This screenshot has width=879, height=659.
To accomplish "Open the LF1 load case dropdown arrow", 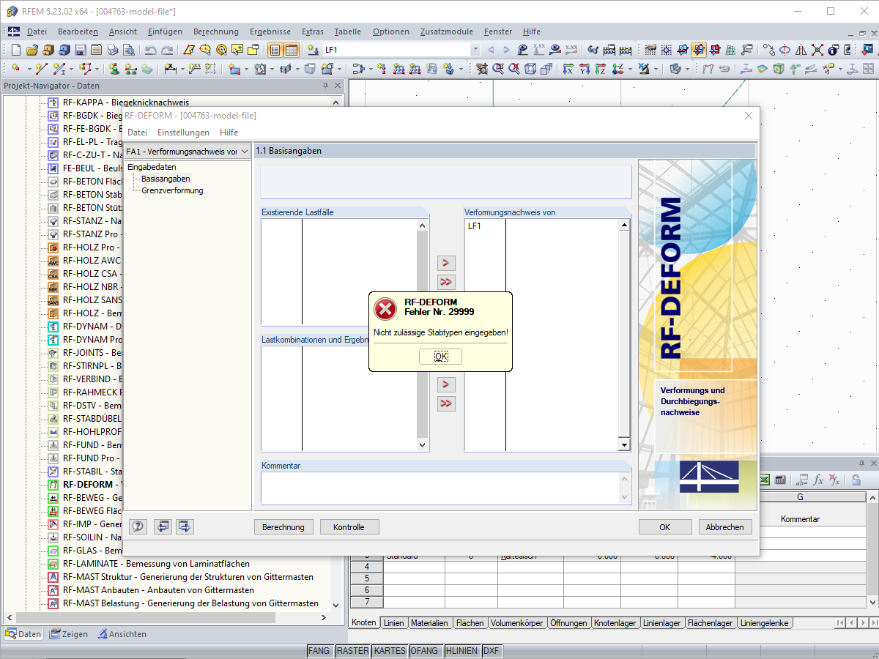I will 475,50.
